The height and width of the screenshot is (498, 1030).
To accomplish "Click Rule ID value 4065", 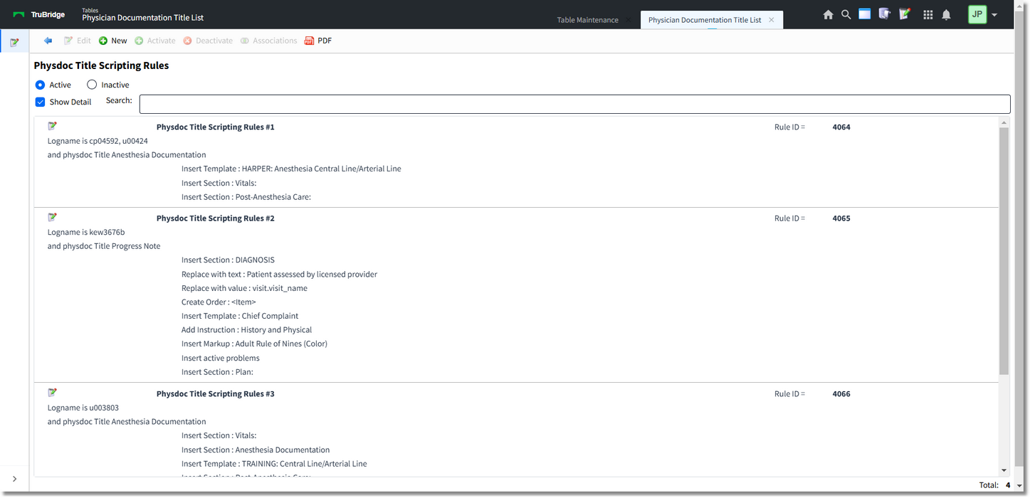I will click(x=841, y=218).
